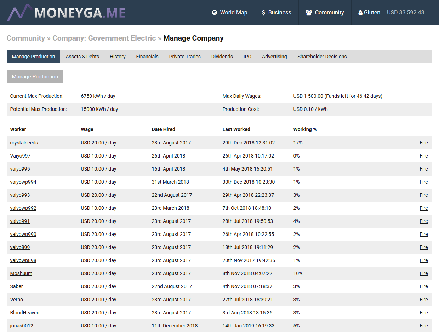Open Company: Government Electric breadcrumb link

104,38
